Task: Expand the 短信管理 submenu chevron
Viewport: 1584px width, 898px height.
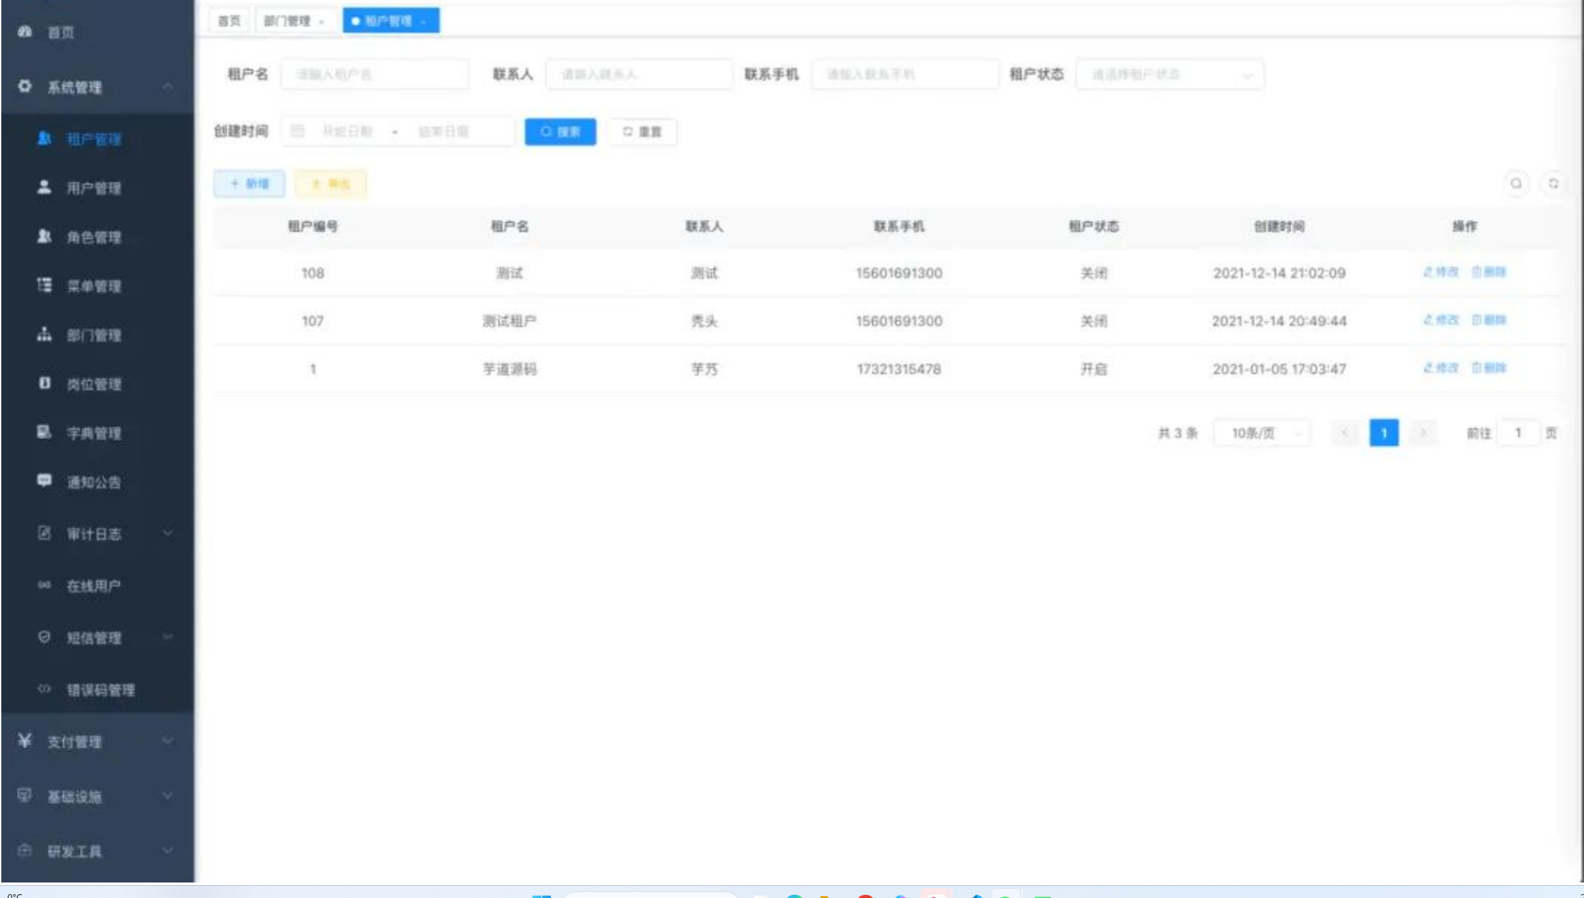Action: click(x=167, y=637)
